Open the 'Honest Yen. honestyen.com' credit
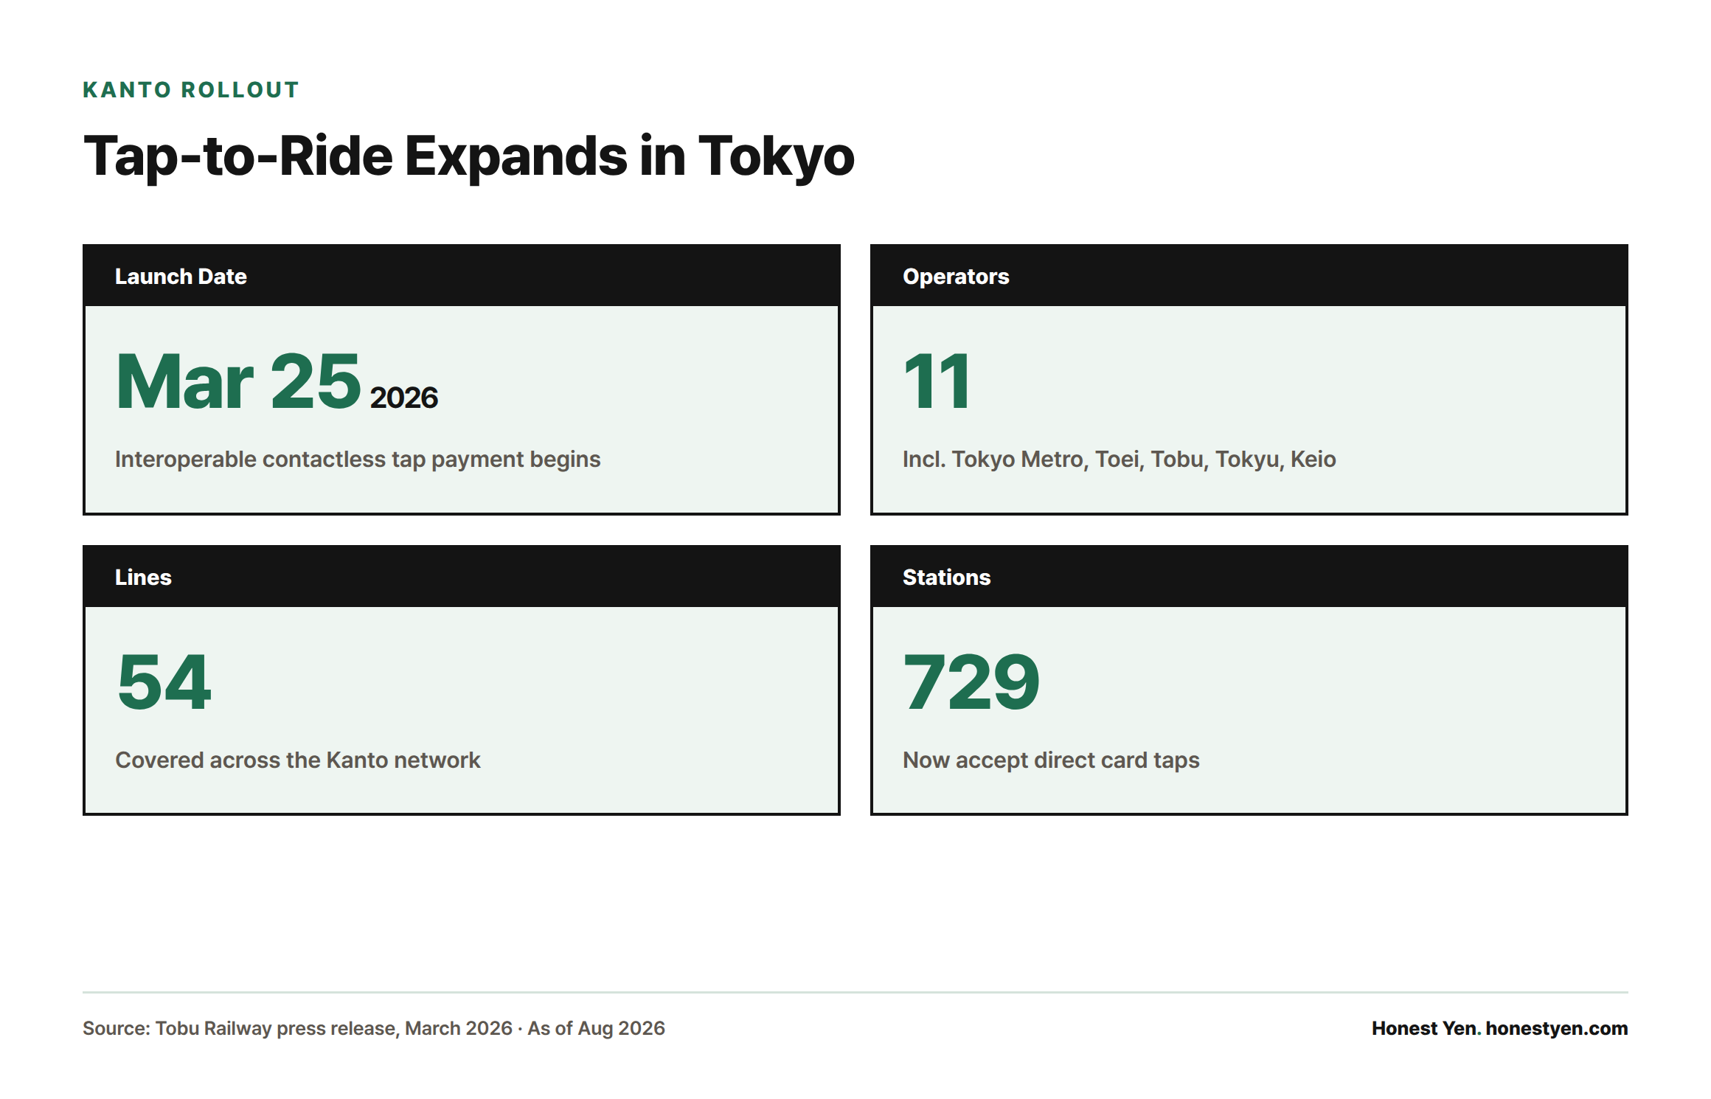The height and width of the screenshot is (1099, 1711). click(x=1499, y=1028)
